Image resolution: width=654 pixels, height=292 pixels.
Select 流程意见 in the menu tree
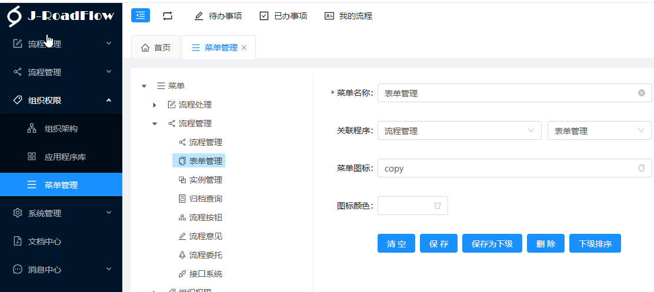[x=201, y=236]
